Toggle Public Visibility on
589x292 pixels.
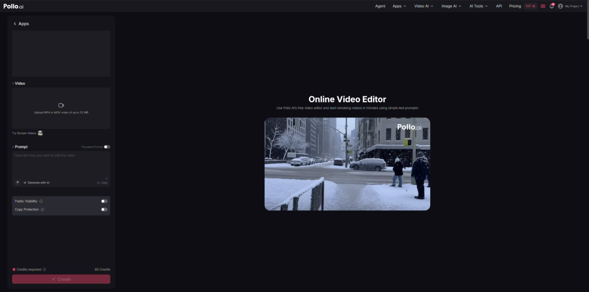[104, 201]
